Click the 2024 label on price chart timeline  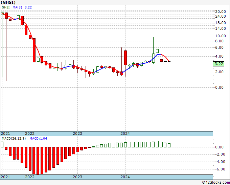125,133
